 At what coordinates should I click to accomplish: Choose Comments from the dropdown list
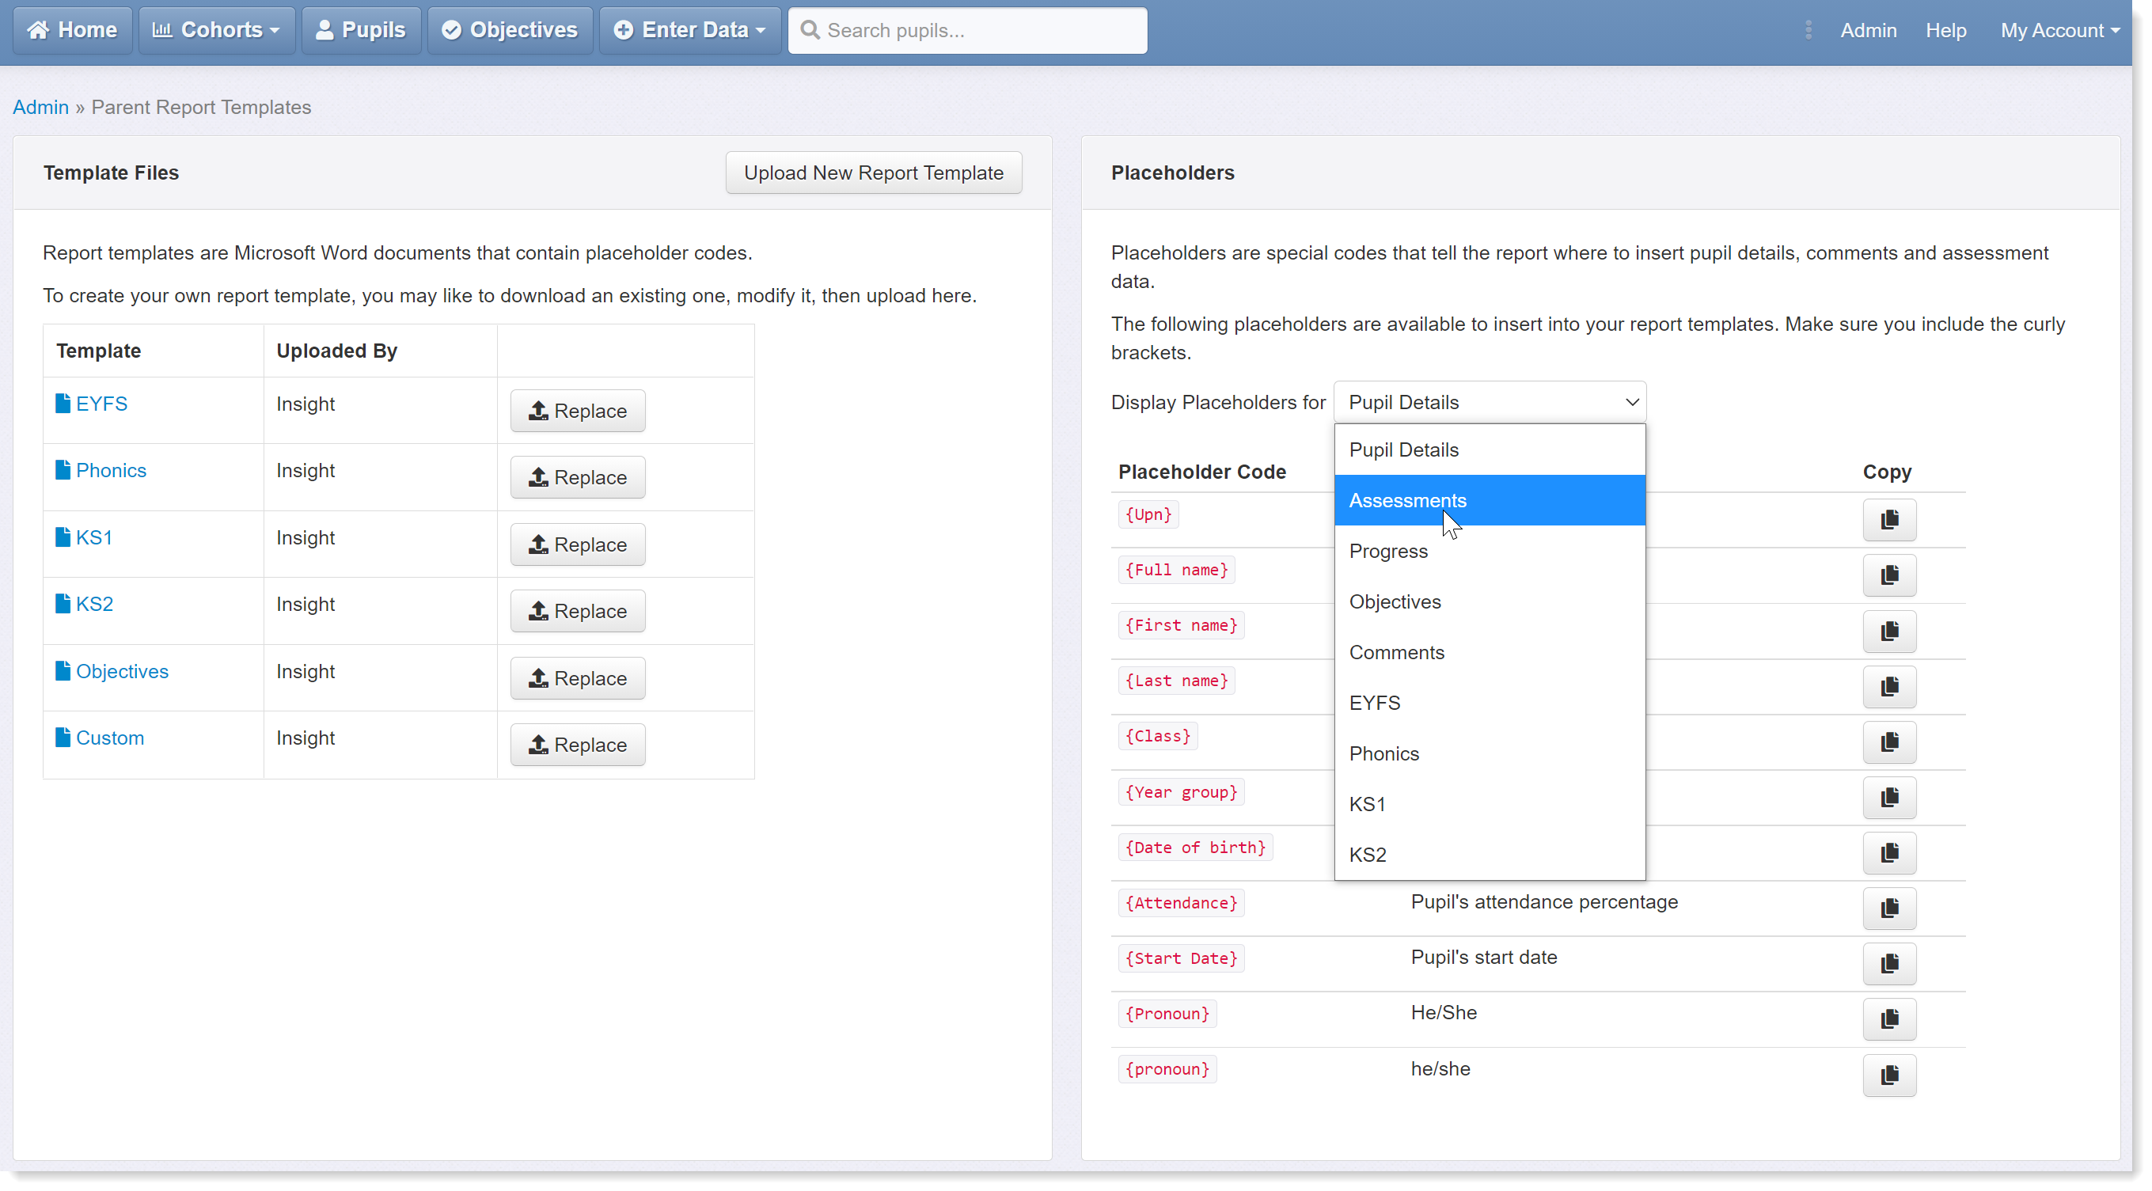point(1490,652)
